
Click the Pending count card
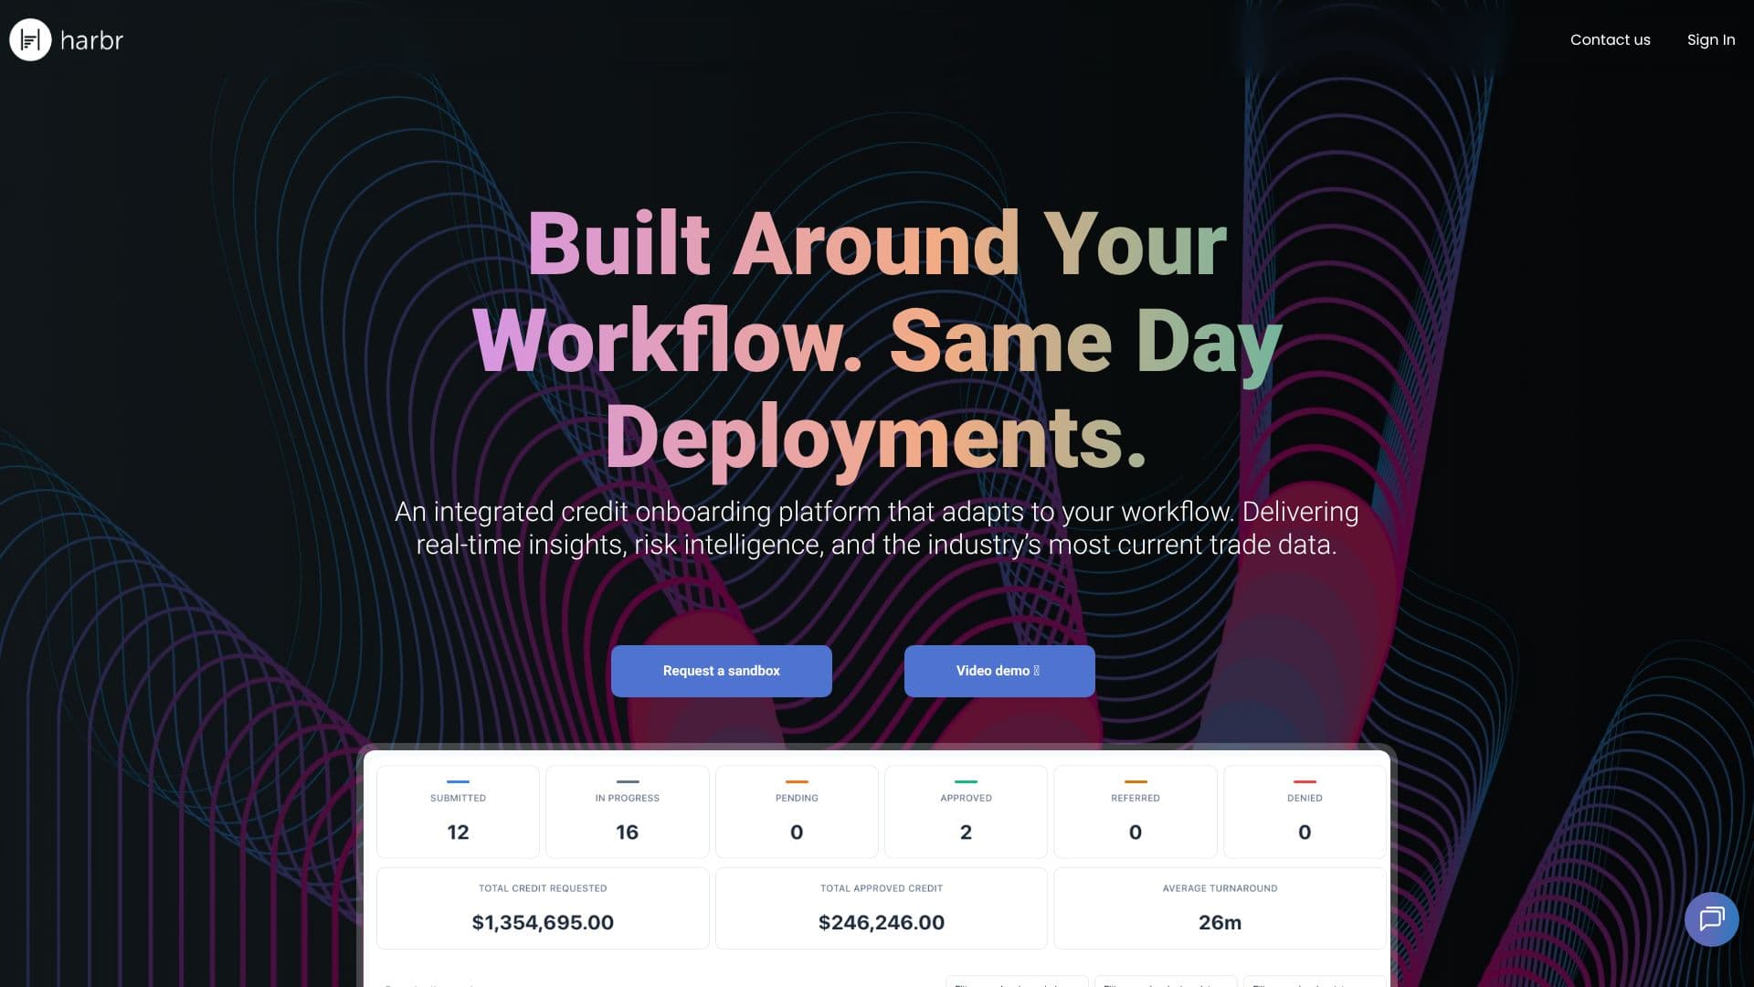797,812
